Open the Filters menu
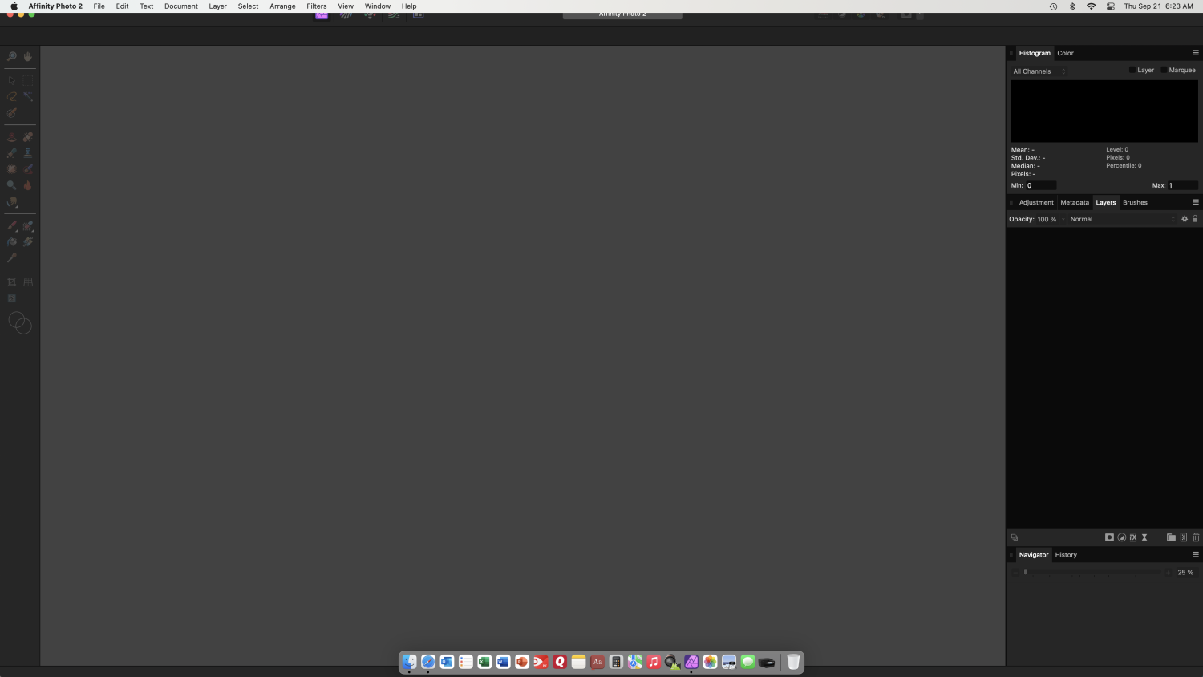This screenshot has height=677, width=1203. coord(316,6)
